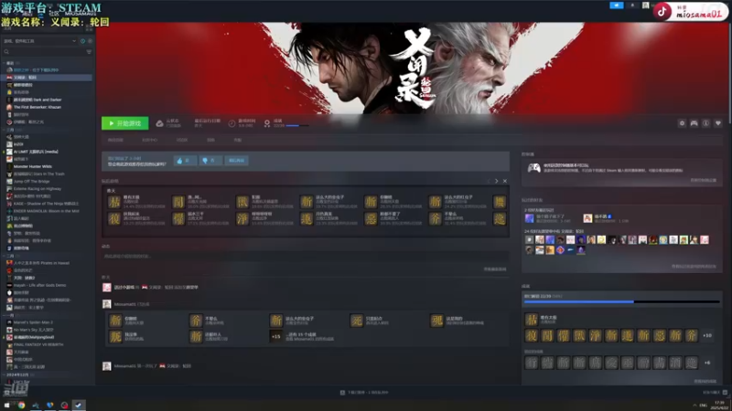
Task: Click the '懼' achievement in post-game summary
Action: 178,218
